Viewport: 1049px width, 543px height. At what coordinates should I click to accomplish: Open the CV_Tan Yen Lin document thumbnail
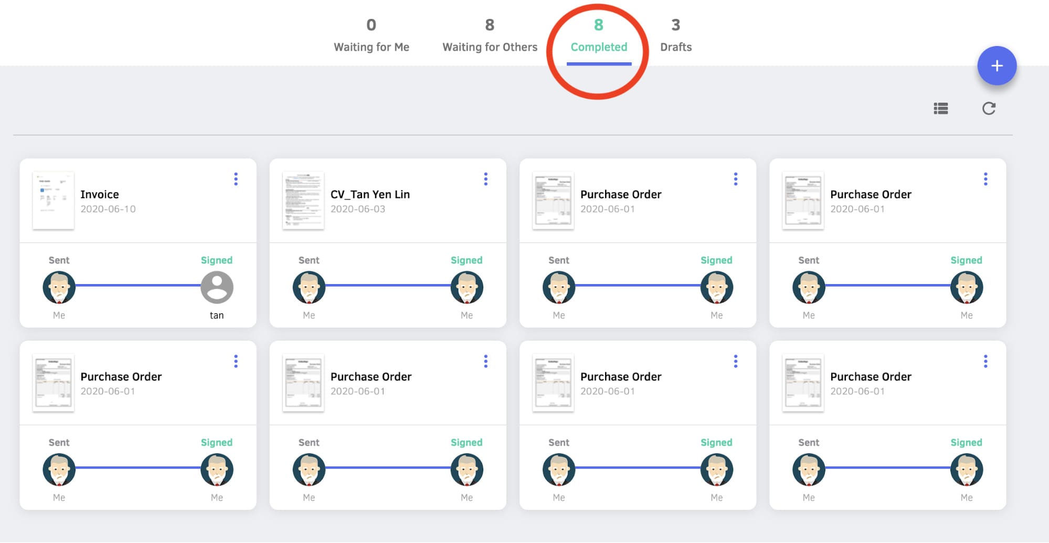tap(303, 201)
